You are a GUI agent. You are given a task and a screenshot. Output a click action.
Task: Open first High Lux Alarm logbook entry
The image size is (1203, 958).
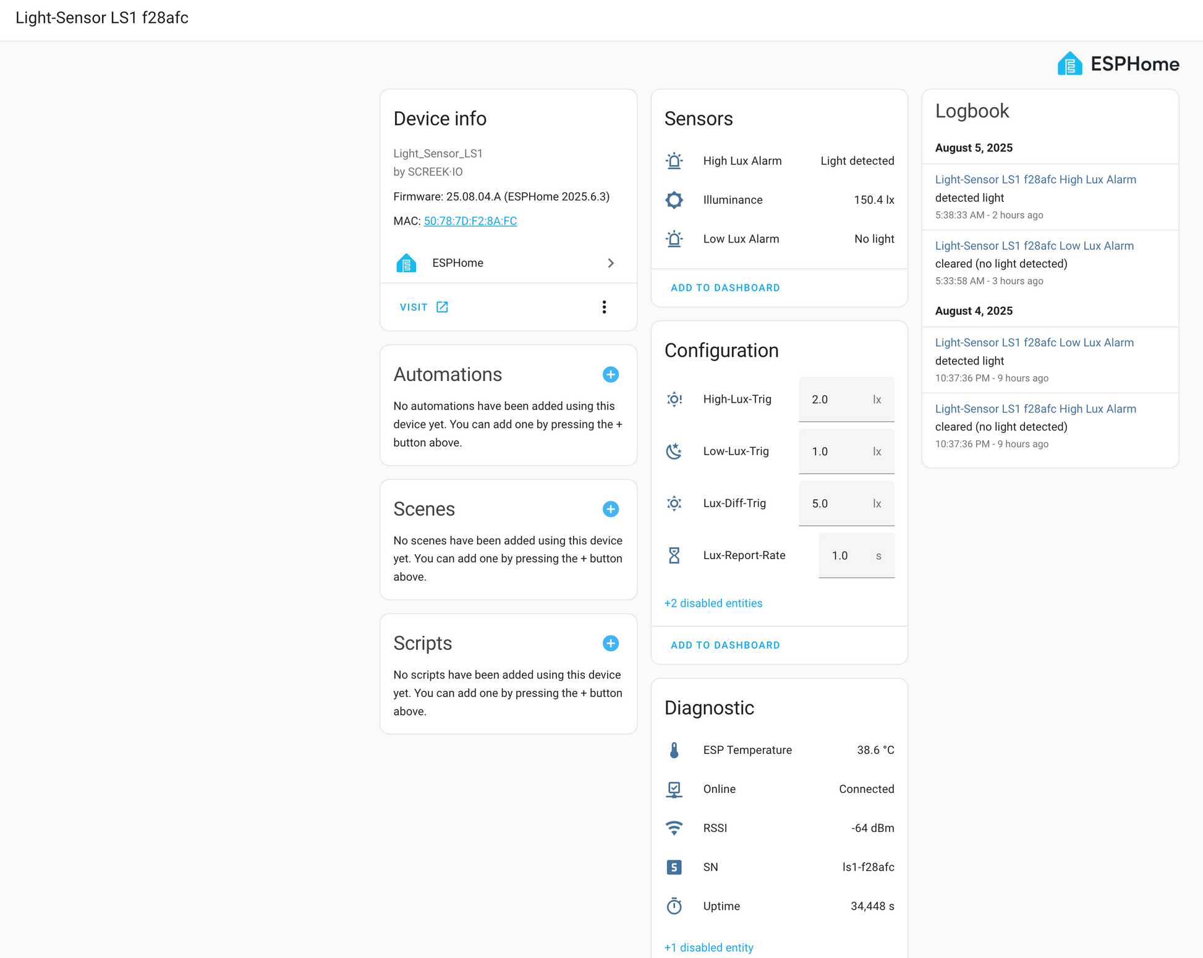tap(1035, 179)
